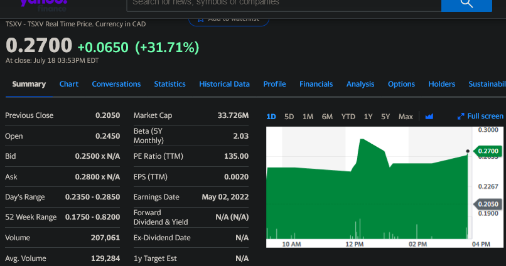506x266 pixels.
Task: Open the Statistics tab
Action: coord(170,84)
